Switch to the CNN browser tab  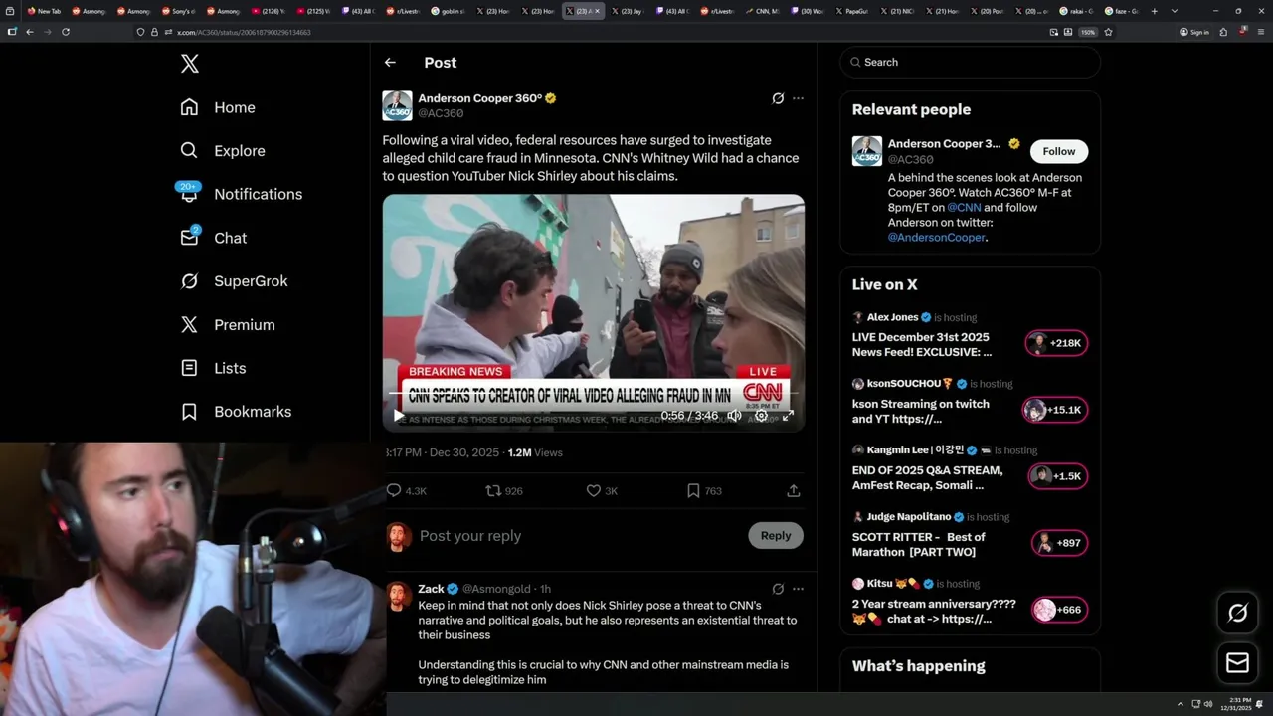[x=762, y=11]
